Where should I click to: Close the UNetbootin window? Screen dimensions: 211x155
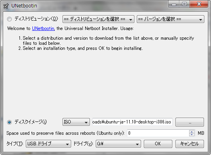(x=199, y=4)
